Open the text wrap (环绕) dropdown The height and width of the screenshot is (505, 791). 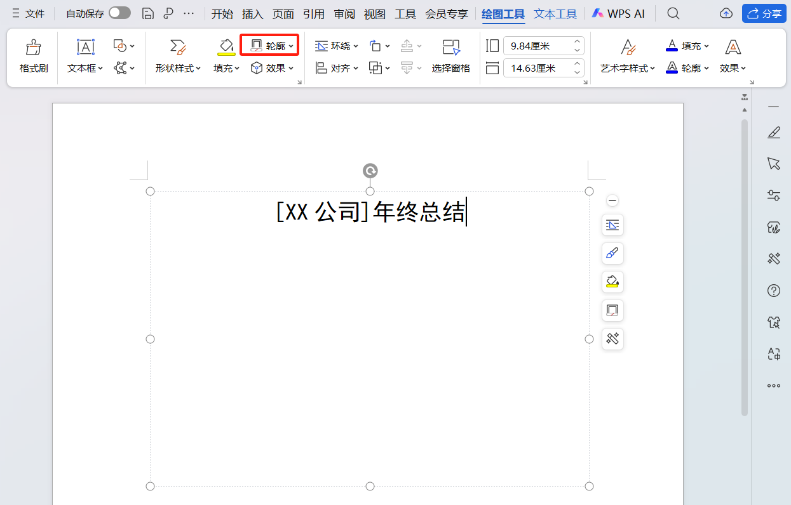pos(336,45)
